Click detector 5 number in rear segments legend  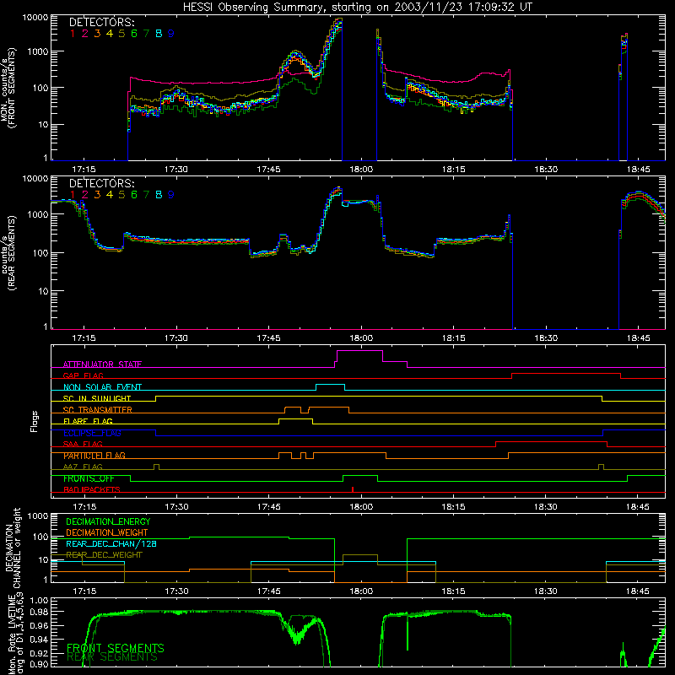121,195
